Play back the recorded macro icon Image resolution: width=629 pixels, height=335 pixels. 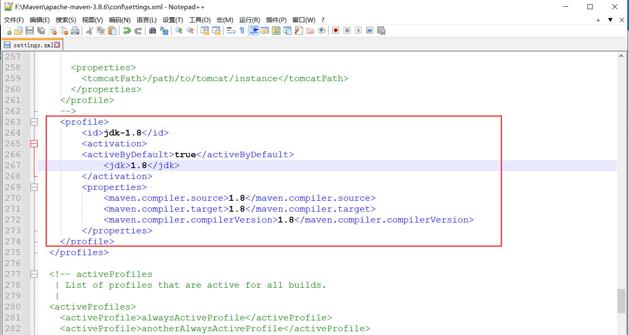[x=358, y=31]
